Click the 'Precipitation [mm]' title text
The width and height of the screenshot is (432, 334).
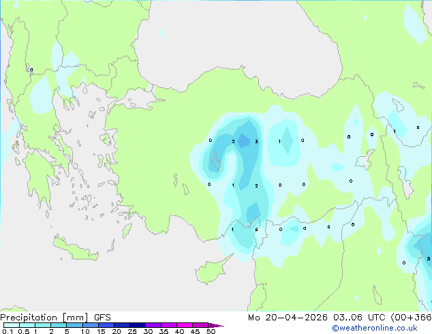[44, 318]
